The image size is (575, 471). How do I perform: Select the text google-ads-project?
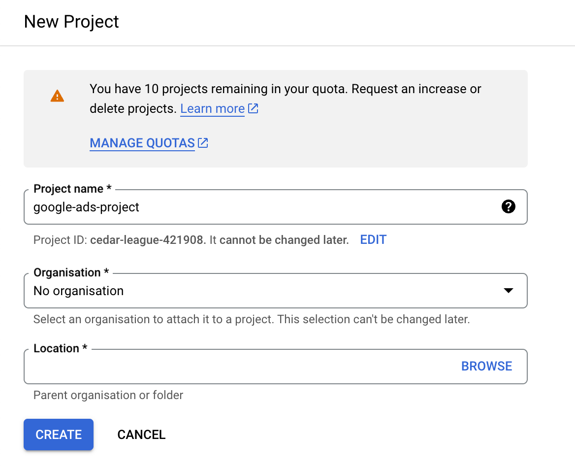click(x=86, y=207)
